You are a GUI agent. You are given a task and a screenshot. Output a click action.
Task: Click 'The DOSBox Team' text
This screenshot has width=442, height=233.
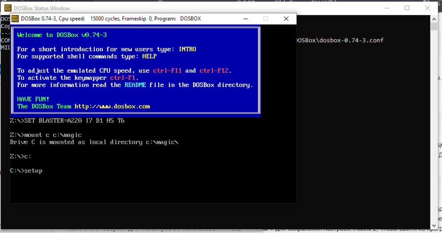point(44,106)
